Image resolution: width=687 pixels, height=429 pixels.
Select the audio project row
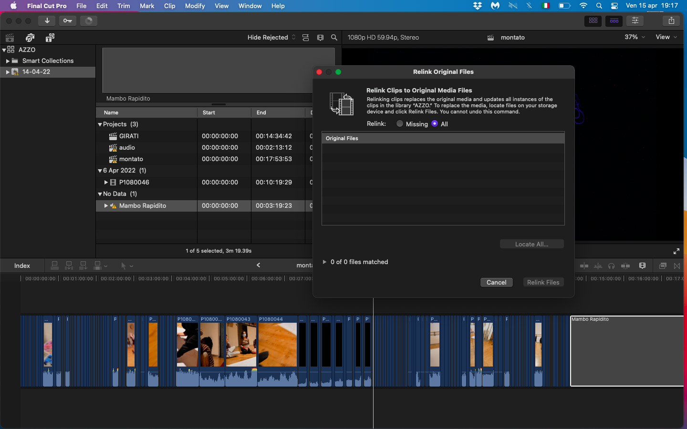click(x=204, y=147)
